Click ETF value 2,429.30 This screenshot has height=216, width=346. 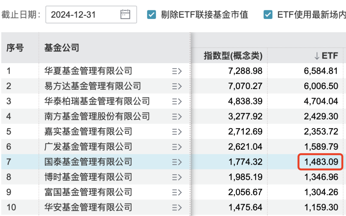pyautogui.click(x=321, y=116)
